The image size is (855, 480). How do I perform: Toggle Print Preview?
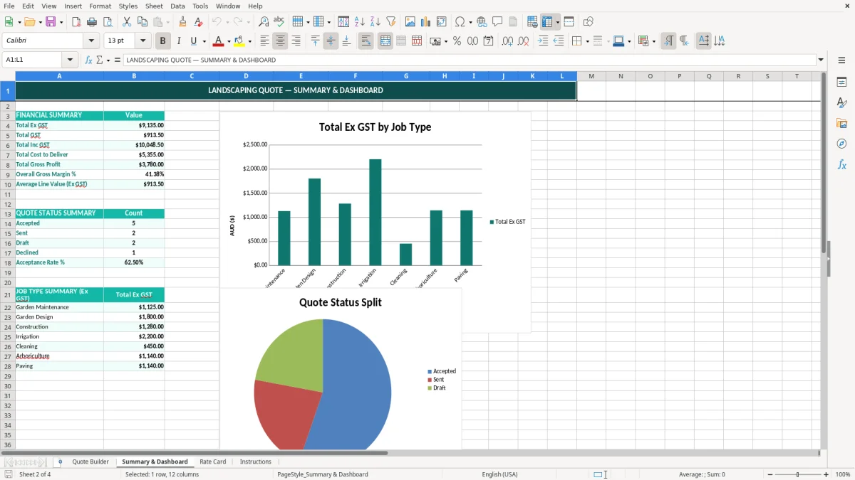tap(108, 22)
